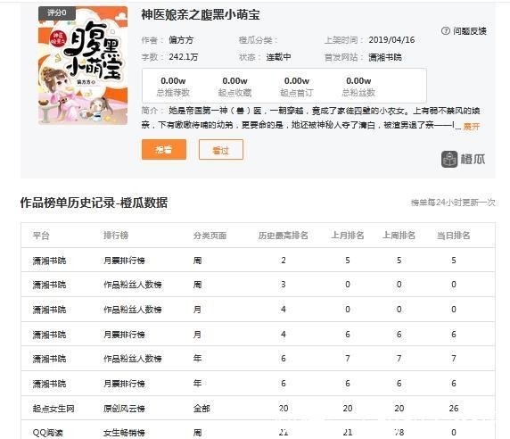
Task: Click the 总推荐数 stat value
Action: [173, 80]
